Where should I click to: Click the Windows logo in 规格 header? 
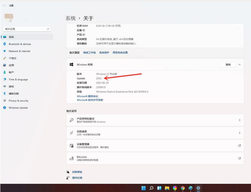coord(72,64)
